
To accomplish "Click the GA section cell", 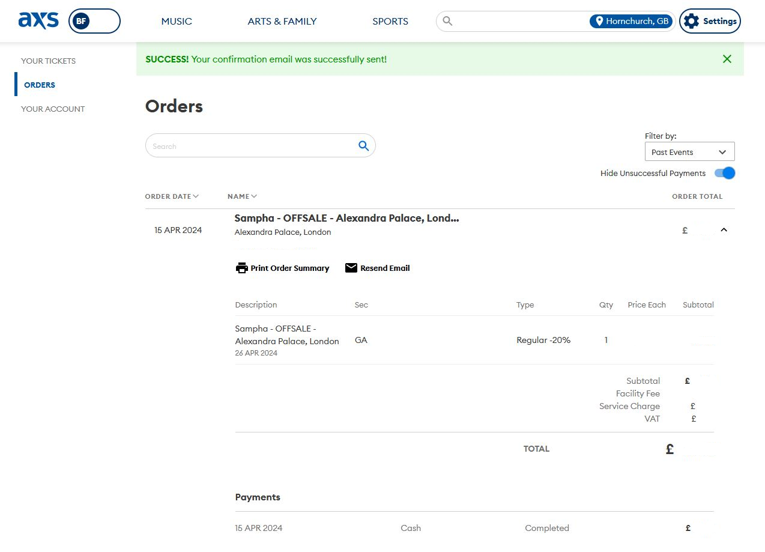I will coord(361,340).
